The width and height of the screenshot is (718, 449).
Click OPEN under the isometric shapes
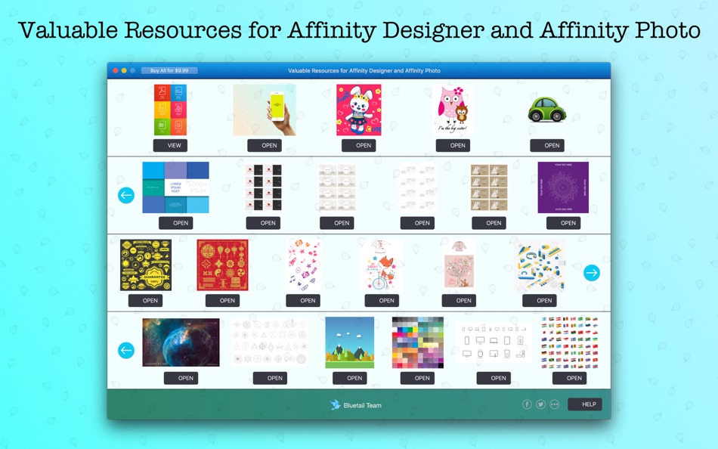[540, 301]
